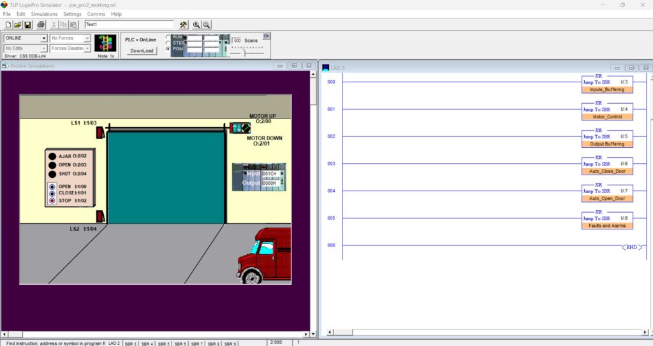Click the DownLoad button
The image size is (653, 346).
(142, 50)
